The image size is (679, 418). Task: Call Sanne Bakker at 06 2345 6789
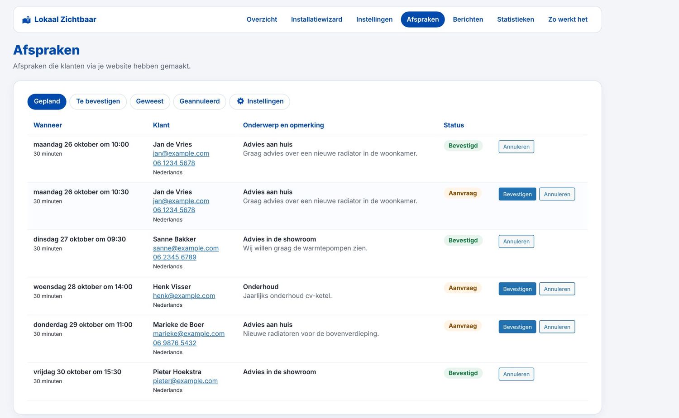click(175, 257)
